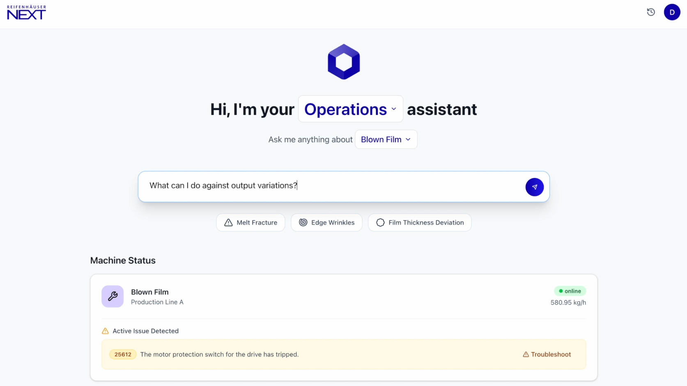This screenshot has height=386, width=687.
Task: Click the blue hexagon assistant logo
Action: pos(344,62)
